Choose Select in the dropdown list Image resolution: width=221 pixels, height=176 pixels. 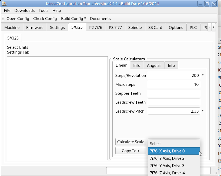(x=174, y=144)
